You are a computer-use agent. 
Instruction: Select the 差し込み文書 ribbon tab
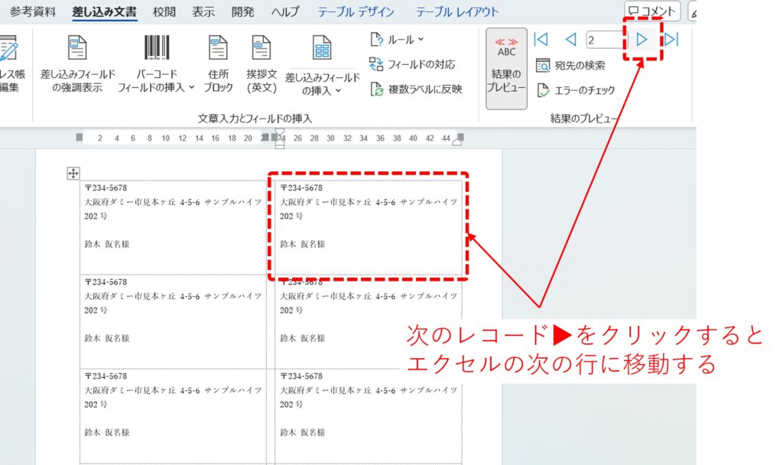click(x=104, y=11)
